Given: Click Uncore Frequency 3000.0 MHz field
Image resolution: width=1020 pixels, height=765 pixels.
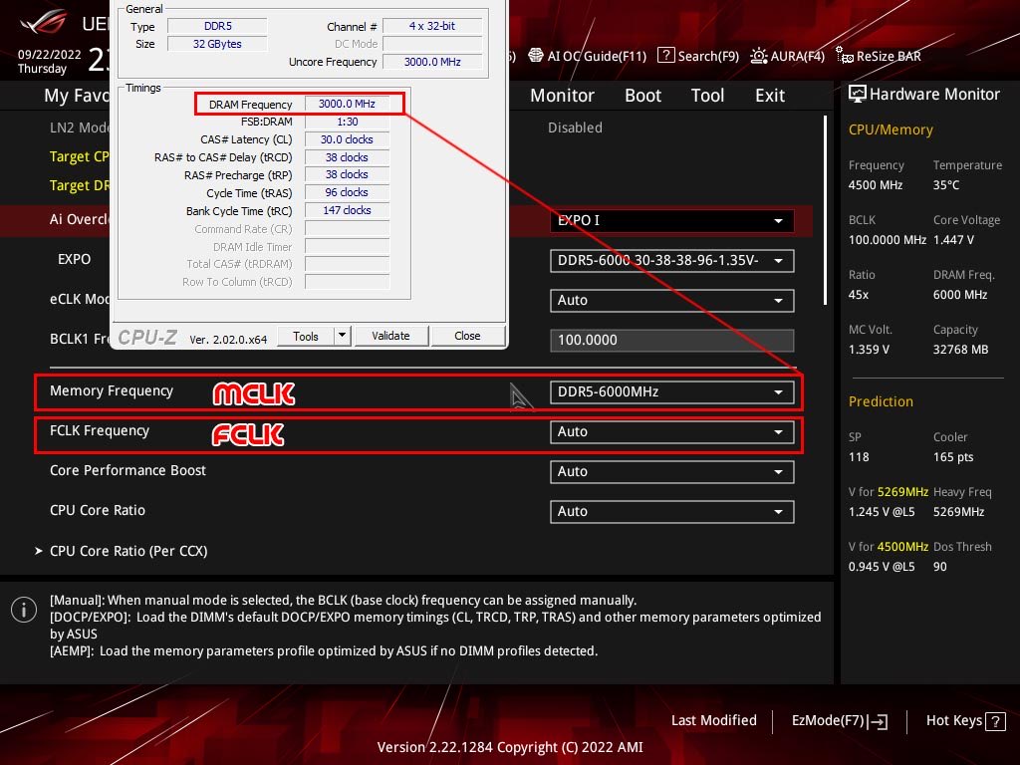Looking at the screenshot, I should point(432,62).
